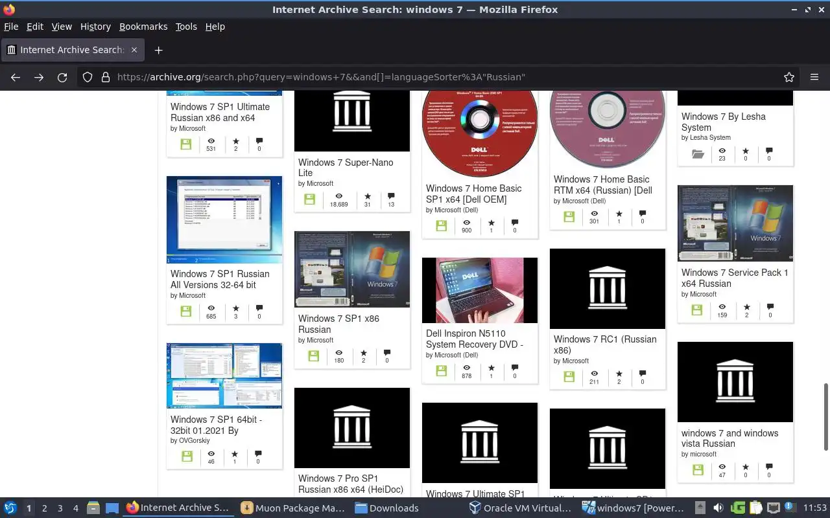Click the taskbar clock showing 11:53
Viewport: 830px width, 518px height.
pyautogui.click(x=815, y=508)
